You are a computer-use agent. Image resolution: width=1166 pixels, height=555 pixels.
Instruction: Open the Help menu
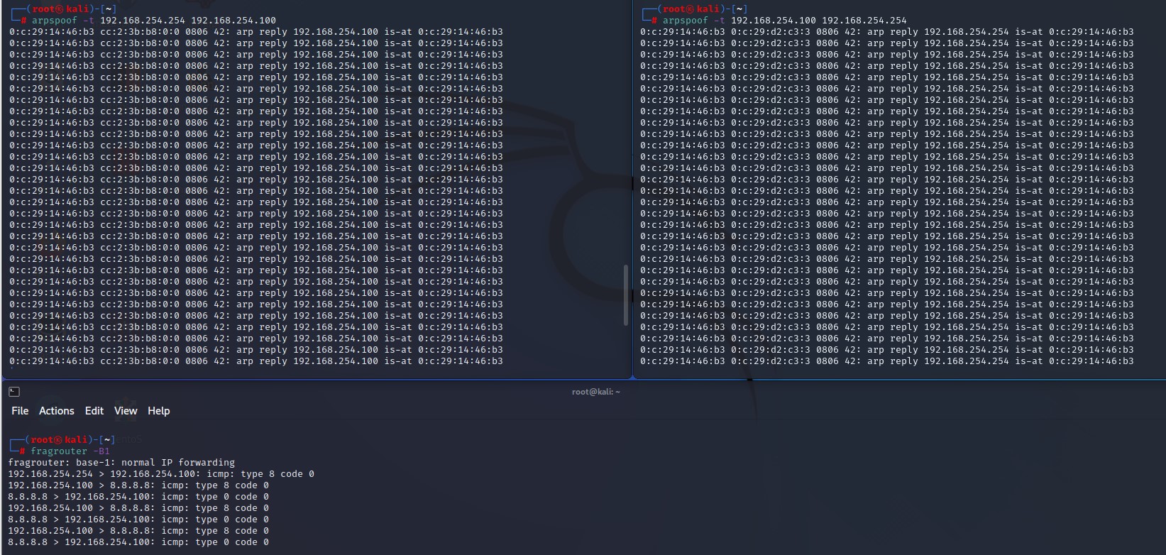159,411
